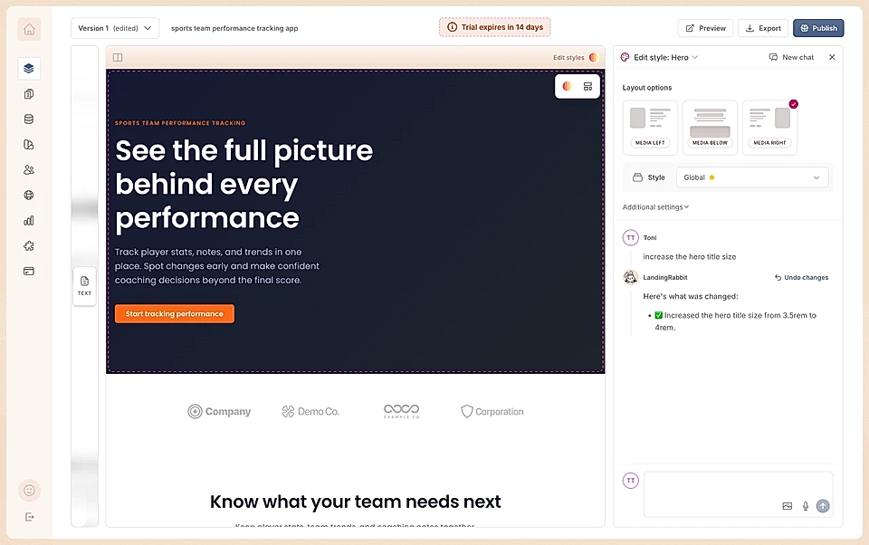The image size is (869, 545).
Task: Click the project name sports team performance tracking app
Action: pos(234,28)
